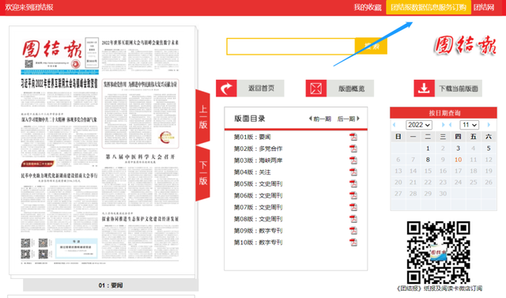Click the 习近平 headline on front page
Viewport: 506px width, 298px height.
(59, 83)
